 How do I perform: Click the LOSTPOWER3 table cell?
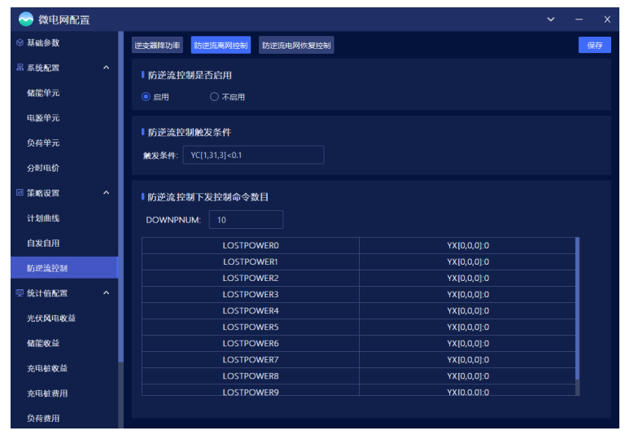(x=251, y=295)
